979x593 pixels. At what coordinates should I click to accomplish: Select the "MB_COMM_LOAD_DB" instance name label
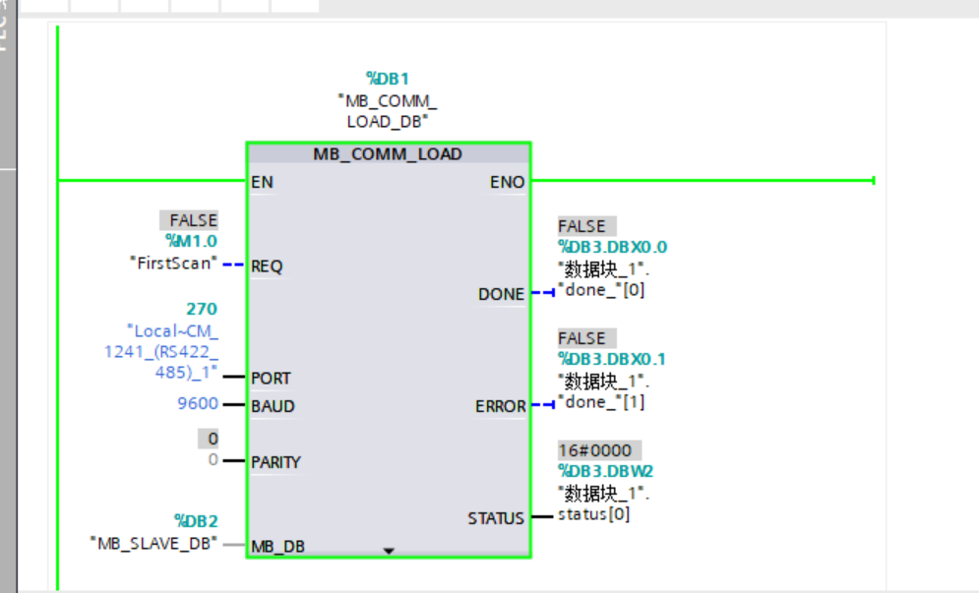tap(387, 110)
